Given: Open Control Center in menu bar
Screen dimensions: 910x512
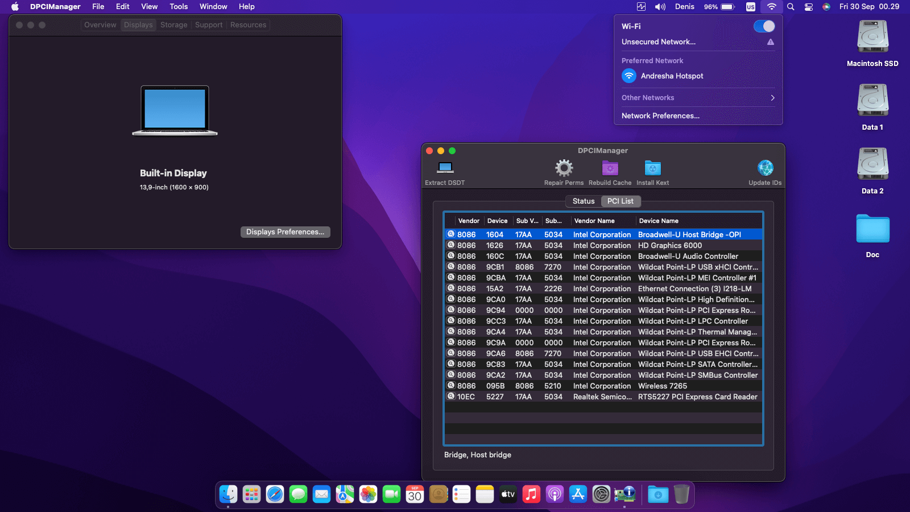Looking at the screenshot, I should coord(808,7).
